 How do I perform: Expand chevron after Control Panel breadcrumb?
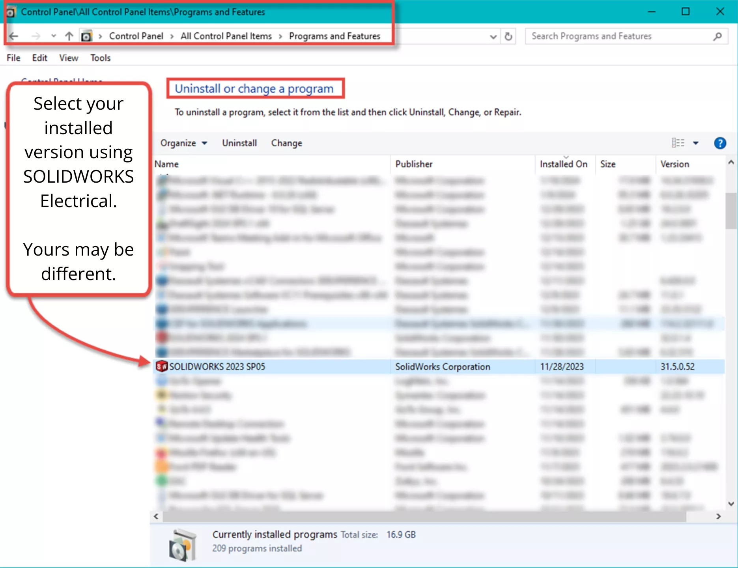click(x=172, y=36)
